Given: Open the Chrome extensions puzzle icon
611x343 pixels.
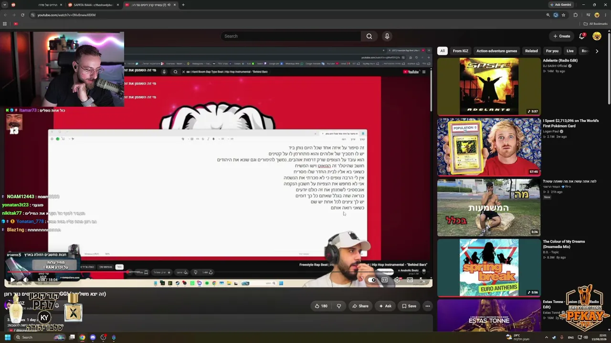Looking at the screenshot, I should (575, 15).
